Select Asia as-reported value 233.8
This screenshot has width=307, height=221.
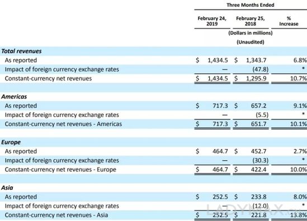[x=258, y=197]
